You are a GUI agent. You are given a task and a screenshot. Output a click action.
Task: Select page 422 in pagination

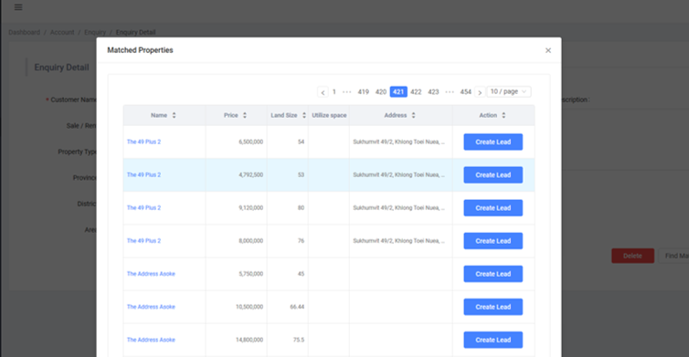tap(416, 92)
